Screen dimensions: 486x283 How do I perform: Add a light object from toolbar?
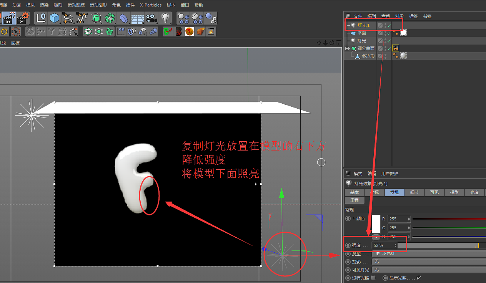[165, 18]
